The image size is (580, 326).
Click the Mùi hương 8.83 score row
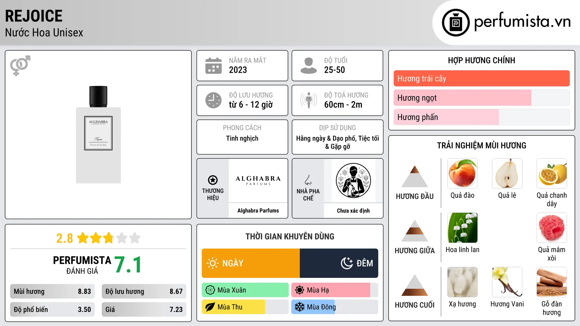52,291
